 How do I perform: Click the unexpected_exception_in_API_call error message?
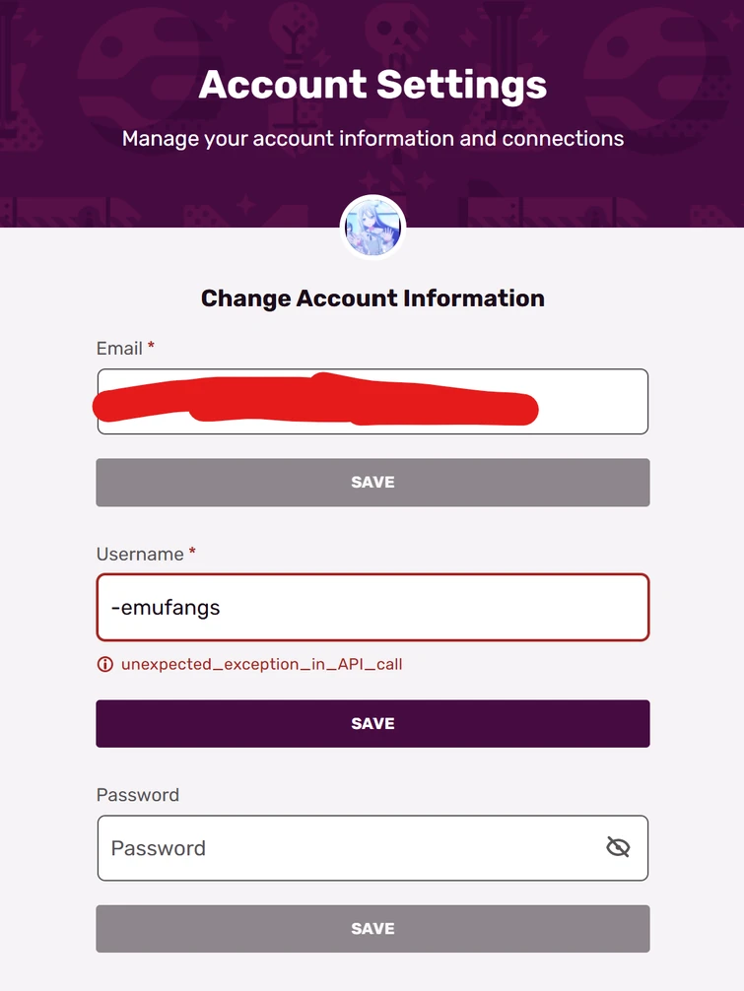click(261, 664)
